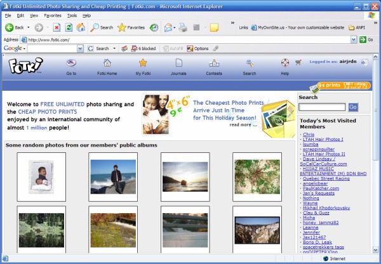The width and height of the screenshot is (381, 264).
Task: Open the Journals page icon
Action: coord(179,63)
